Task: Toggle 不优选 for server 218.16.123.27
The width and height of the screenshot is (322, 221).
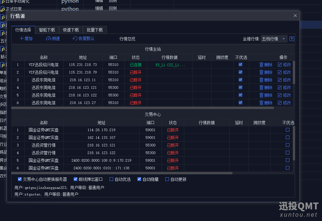Action: [240, 102]
